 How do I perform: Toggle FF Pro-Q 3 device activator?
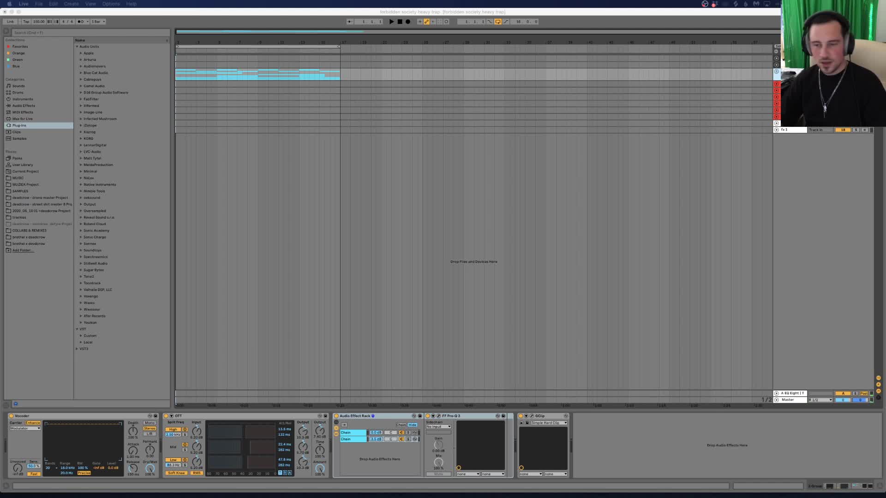(x=428, y=416)
